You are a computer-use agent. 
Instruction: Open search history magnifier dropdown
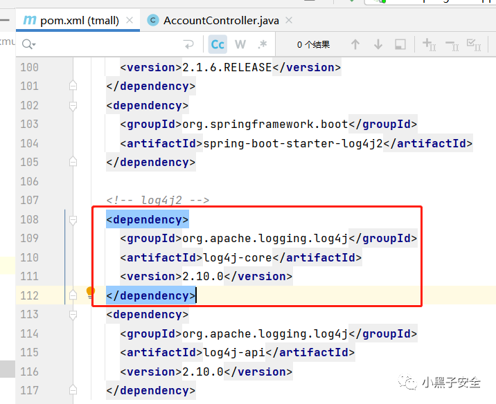coord(28,44)
